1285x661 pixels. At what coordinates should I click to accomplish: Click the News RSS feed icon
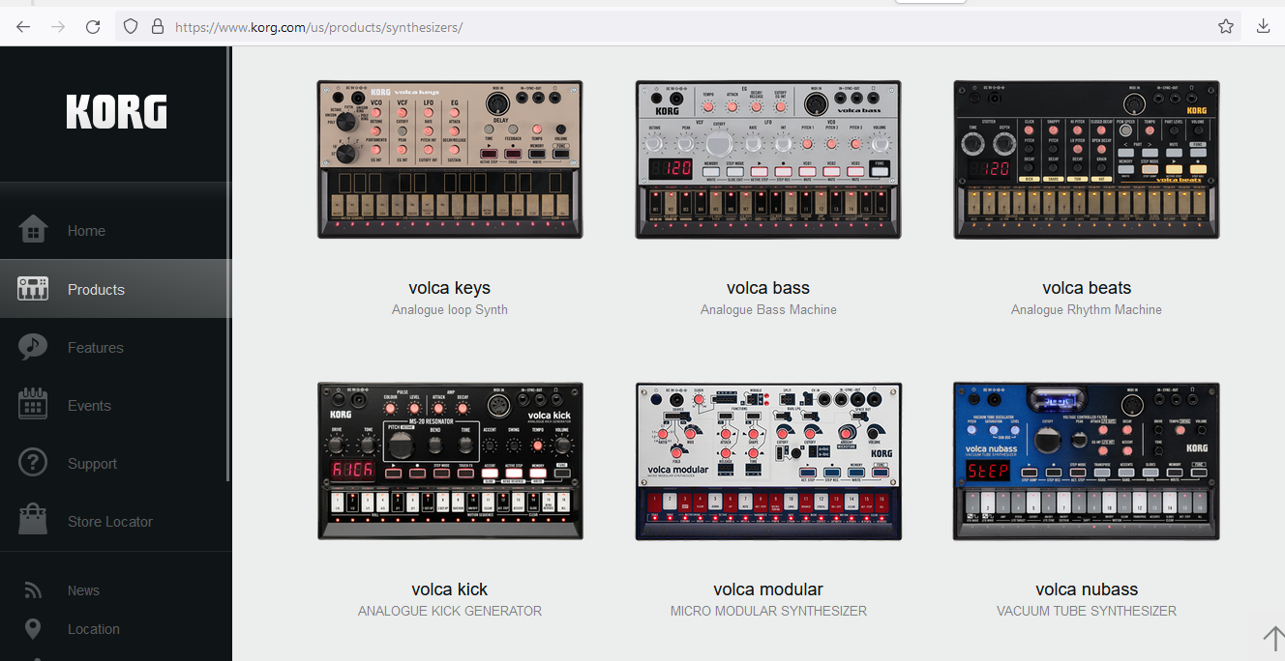click(33, 590)
